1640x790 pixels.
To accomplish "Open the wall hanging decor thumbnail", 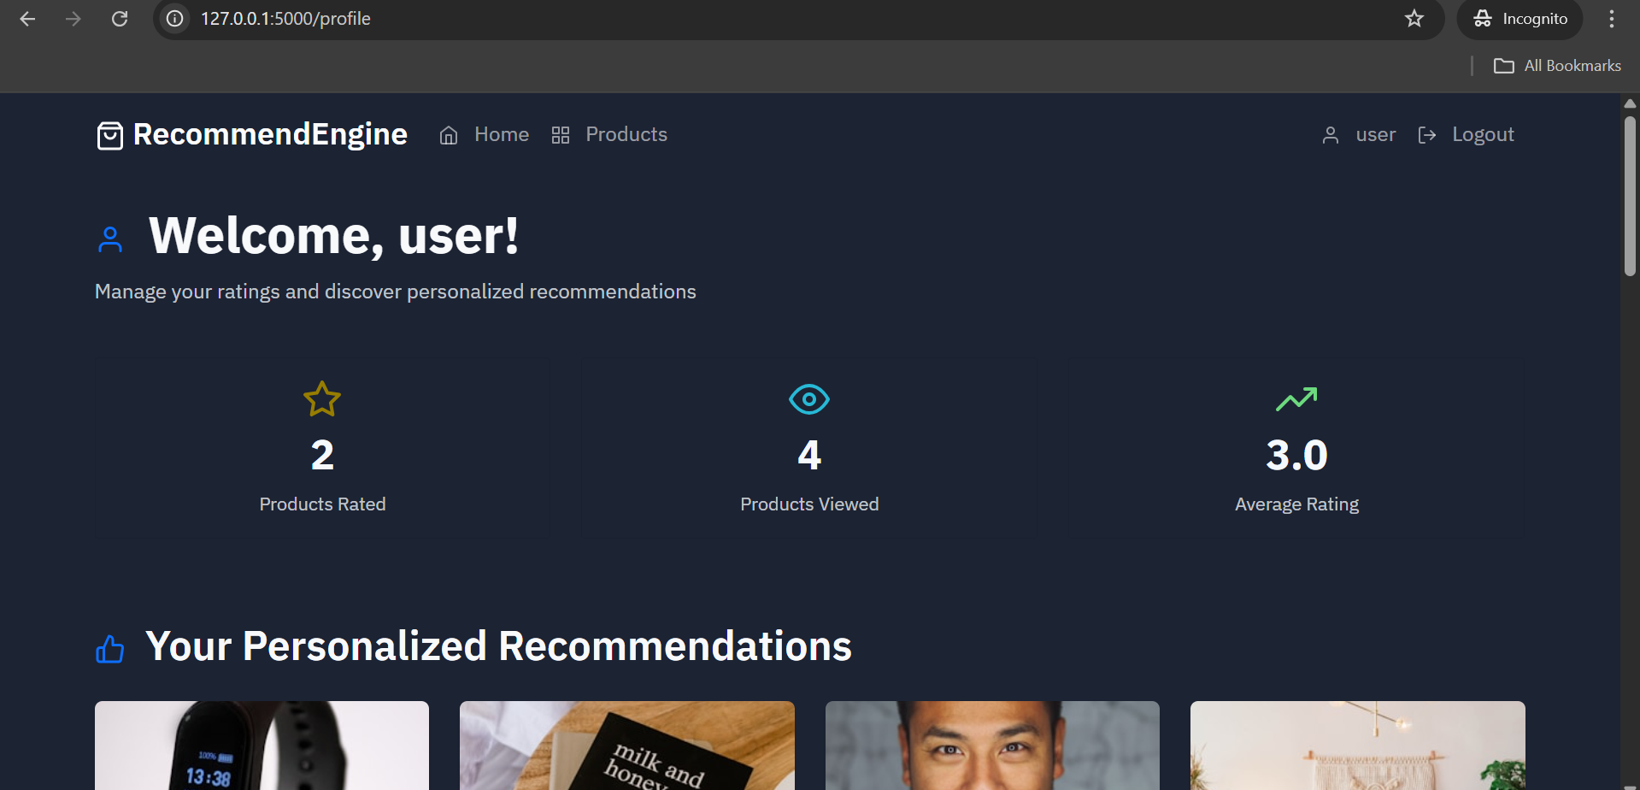I will tap(1358, 746).
